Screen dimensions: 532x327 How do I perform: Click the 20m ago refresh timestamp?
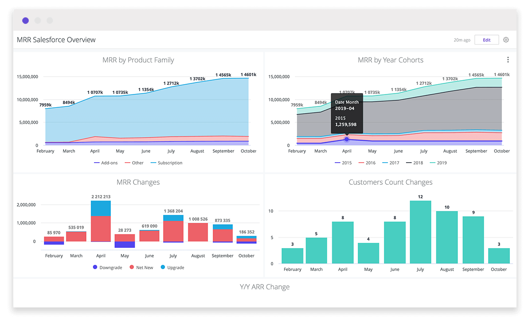(x=462, y=40)
